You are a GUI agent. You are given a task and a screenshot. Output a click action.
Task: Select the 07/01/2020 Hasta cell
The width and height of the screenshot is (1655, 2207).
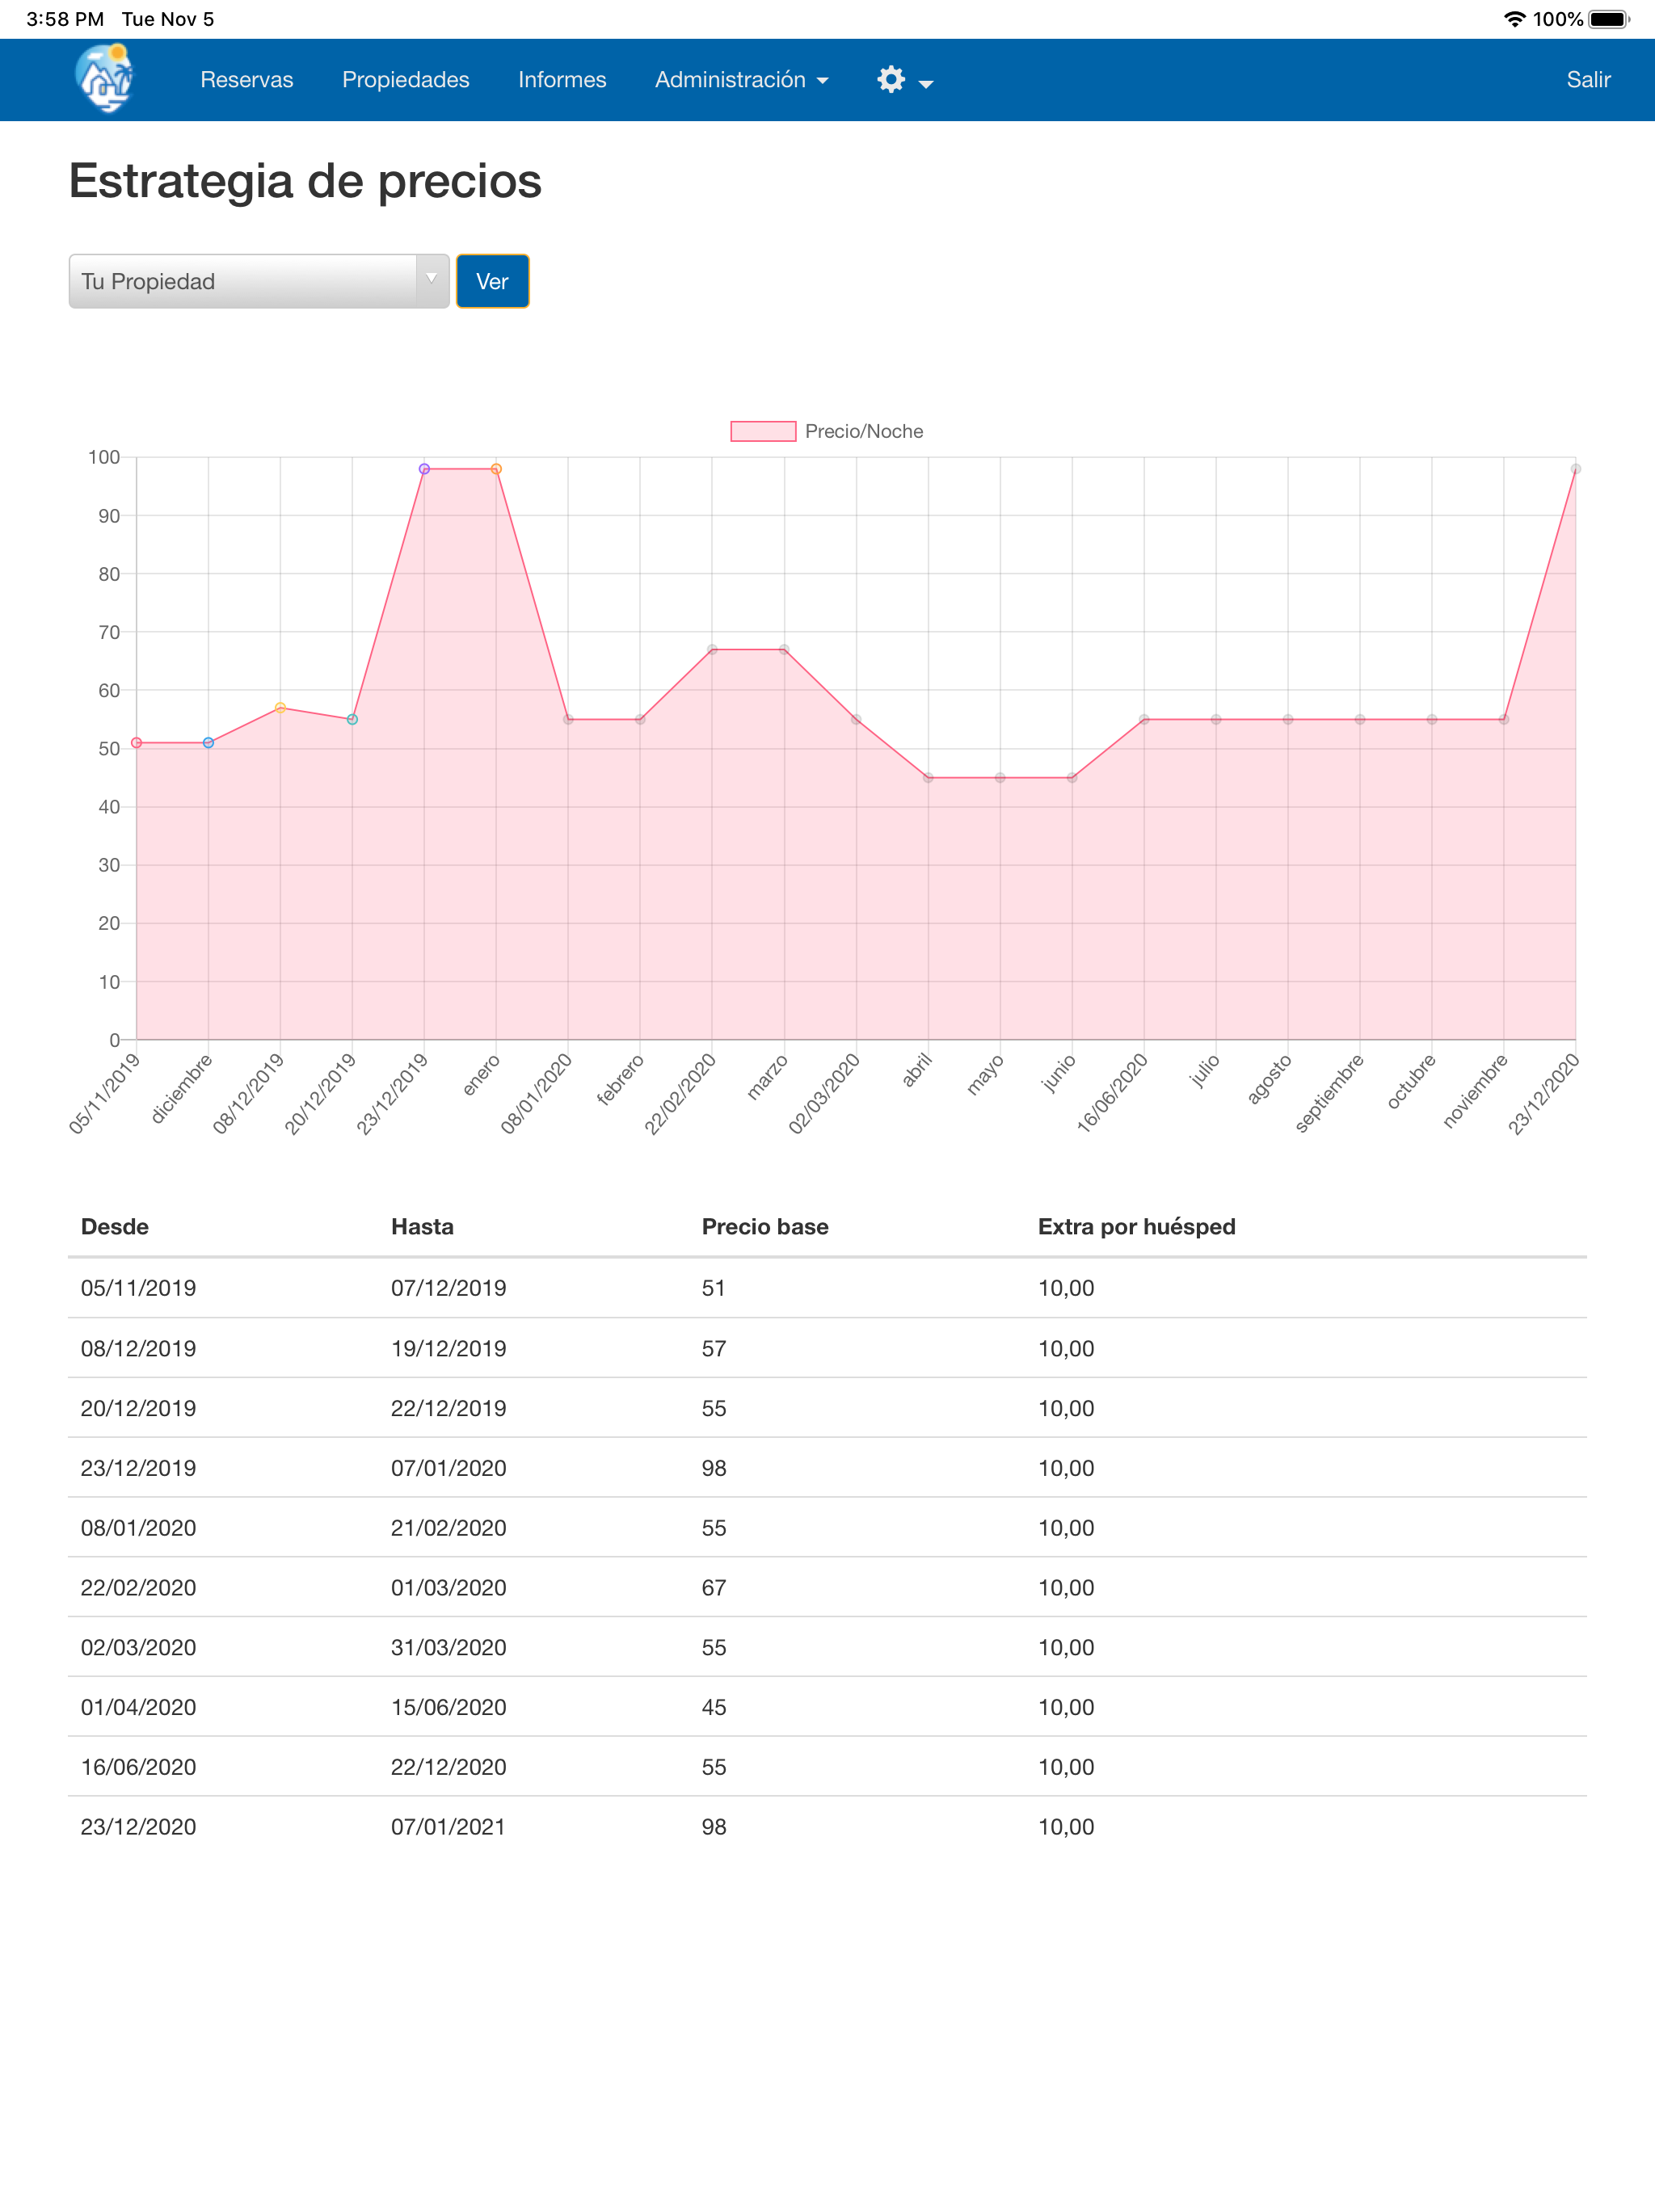coord(448,1468)
